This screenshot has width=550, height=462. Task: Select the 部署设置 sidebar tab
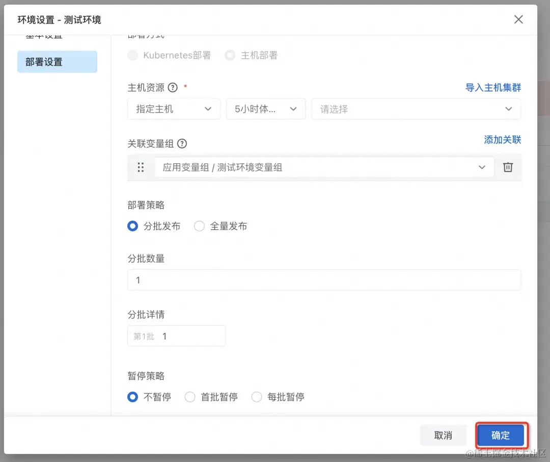pos(43,61)
